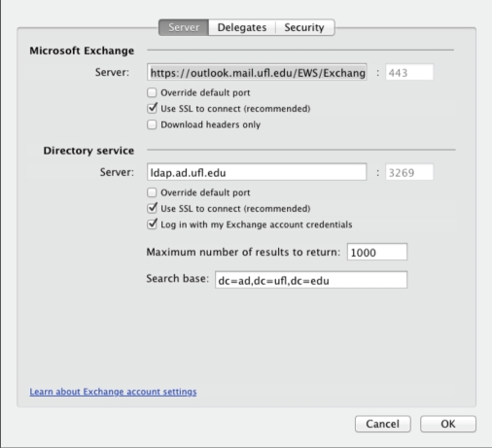492x448 pixels.
Task: Enable Download headers only
Action: click(x=152, y=124)
